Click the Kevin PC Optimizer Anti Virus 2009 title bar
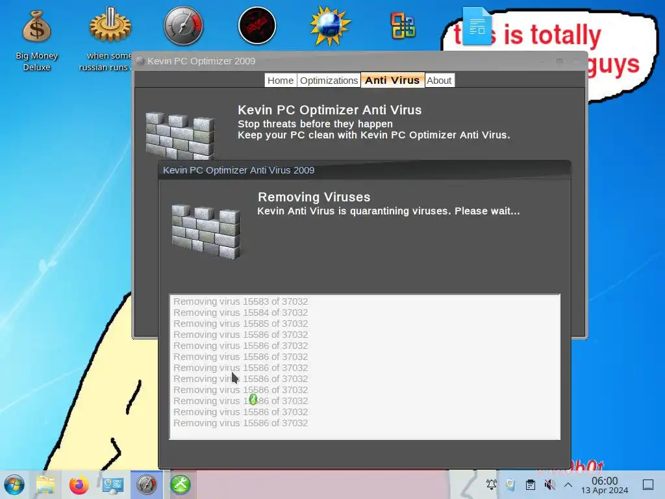 point(365,170)
